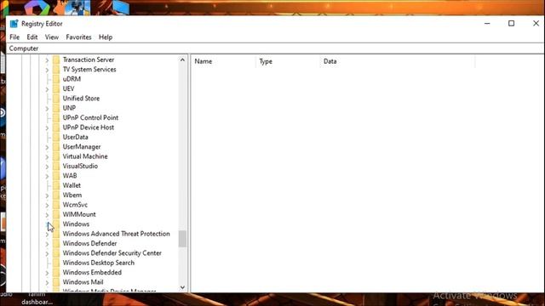Open the Favorites menu
Screen dimensions: 545x306
78,37
